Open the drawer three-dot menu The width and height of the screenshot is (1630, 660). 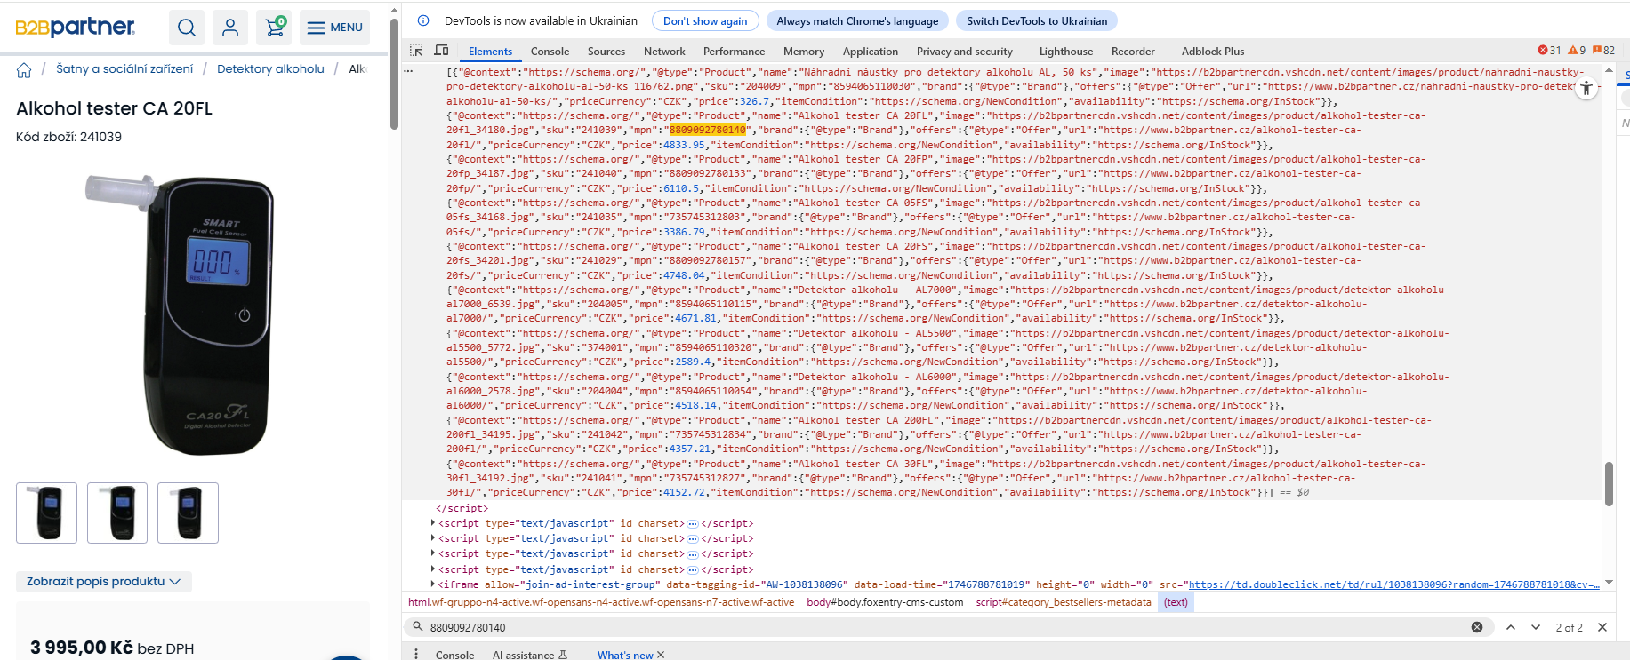click(416, 654)
